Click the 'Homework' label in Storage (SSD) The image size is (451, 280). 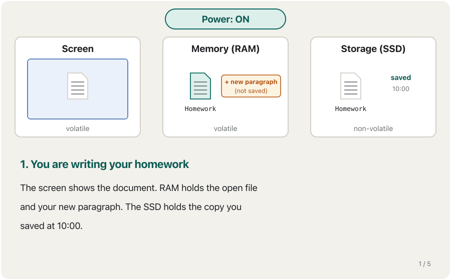351,108
